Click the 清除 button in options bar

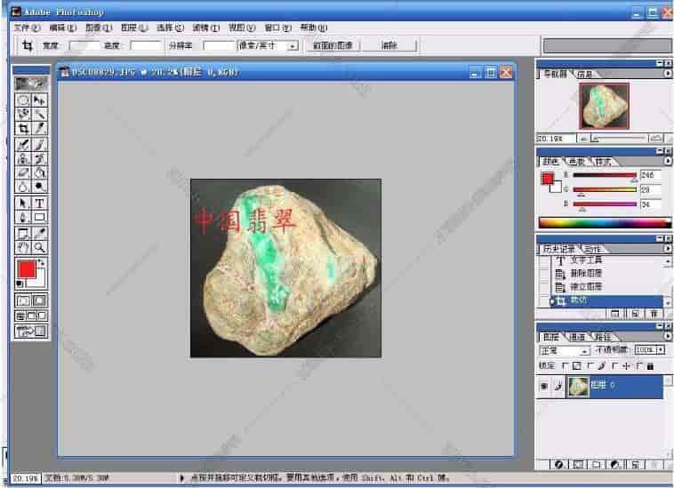pos(389,45)
